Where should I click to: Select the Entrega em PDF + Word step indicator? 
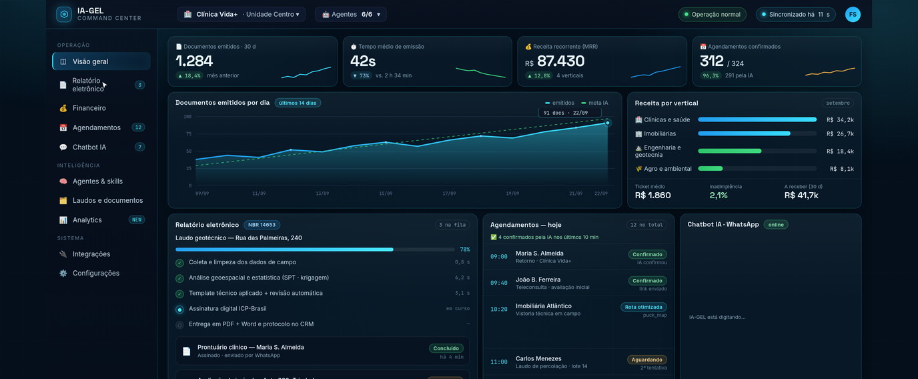tap(179, 325)
